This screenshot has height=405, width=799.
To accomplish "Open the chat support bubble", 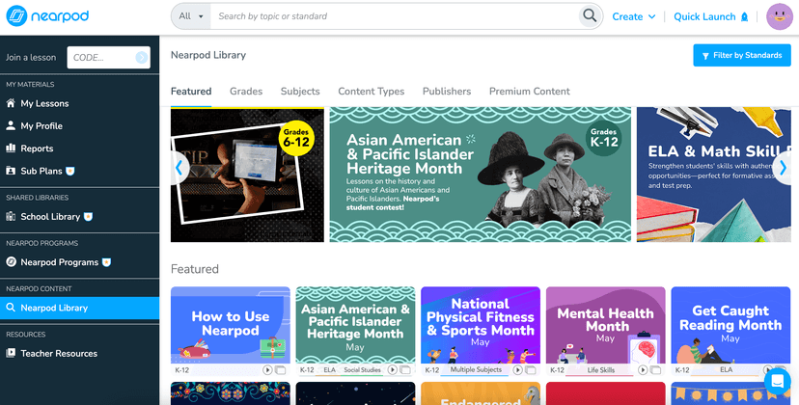I will pyautogui.click(x=777, y=382).
